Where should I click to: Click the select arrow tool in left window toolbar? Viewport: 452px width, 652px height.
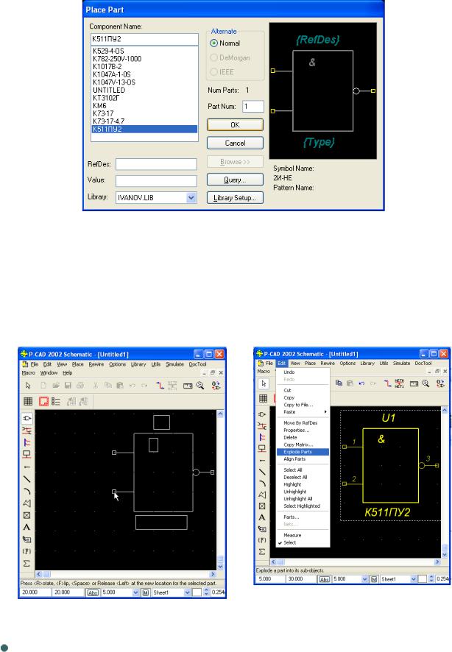click(x=28, y=386)
